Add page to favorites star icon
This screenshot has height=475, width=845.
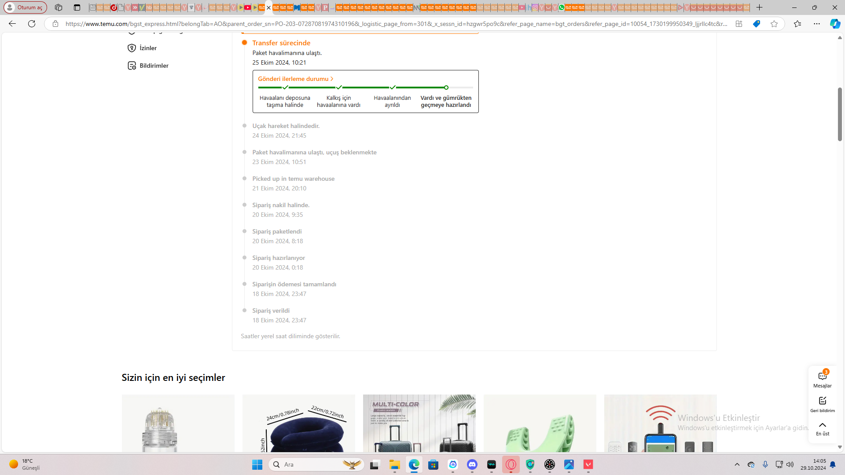(x=774, y=24)
